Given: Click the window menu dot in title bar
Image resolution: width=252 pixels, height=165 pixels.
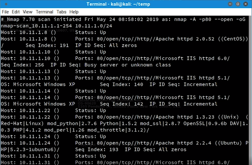Looking at the screenshot, I should pos(6,4).
